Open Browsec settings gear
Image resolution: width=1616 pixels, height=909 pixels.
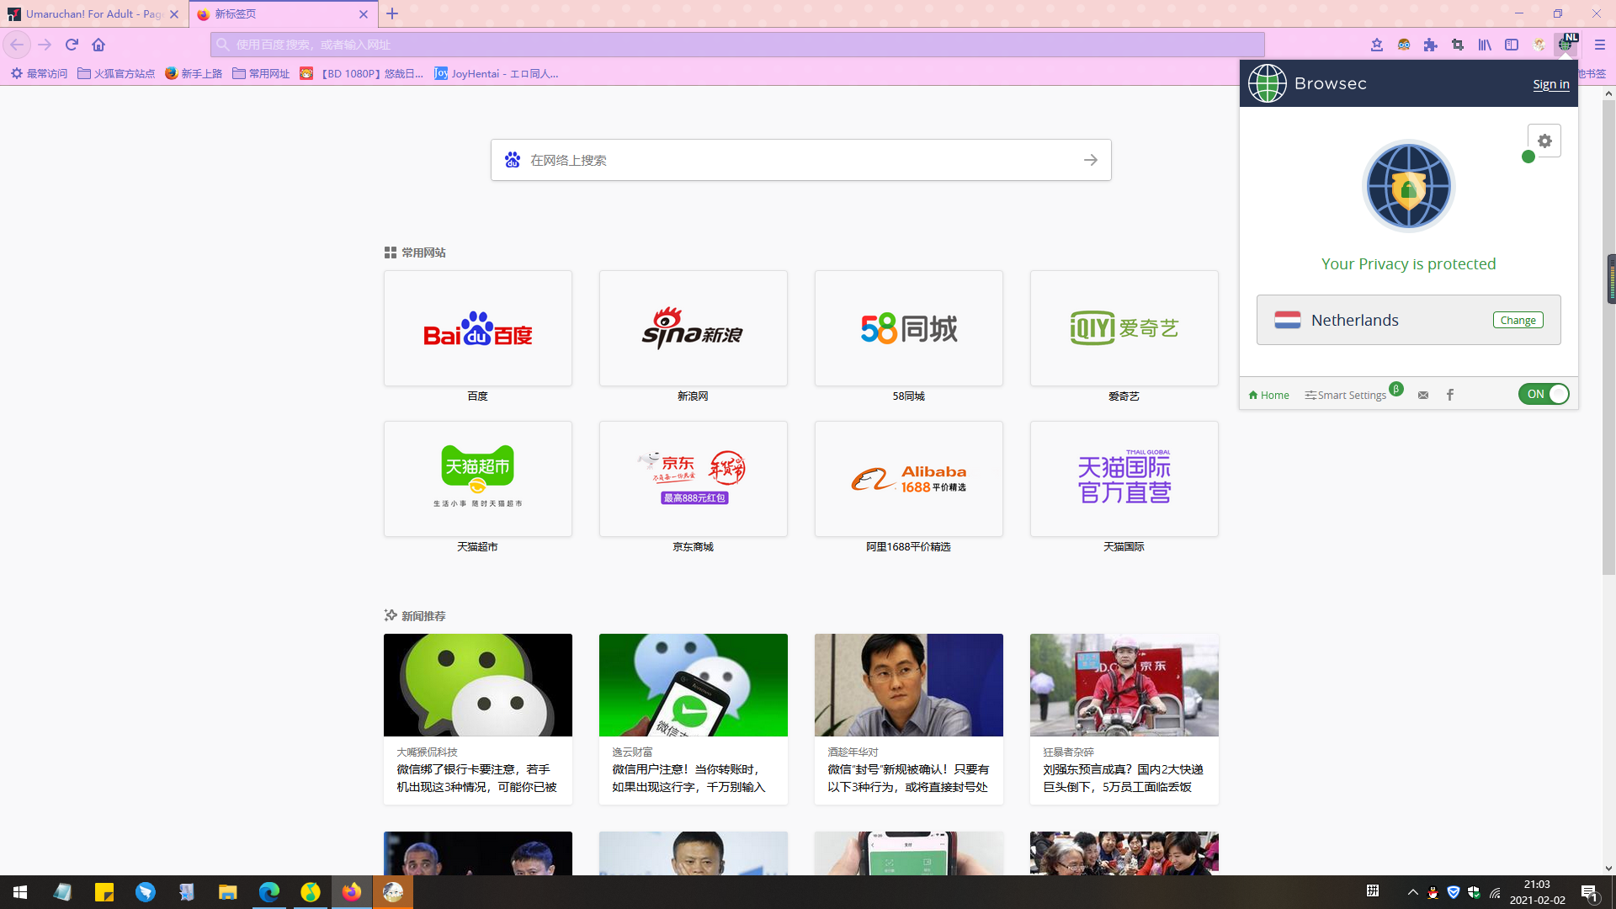(1544, 141)
